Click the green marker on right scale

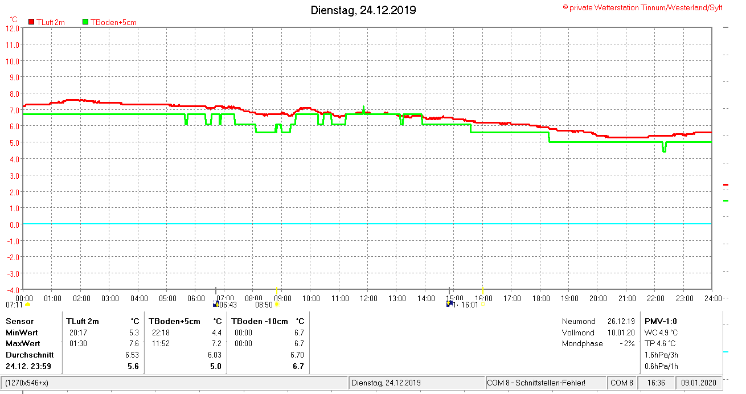point(725,200)
